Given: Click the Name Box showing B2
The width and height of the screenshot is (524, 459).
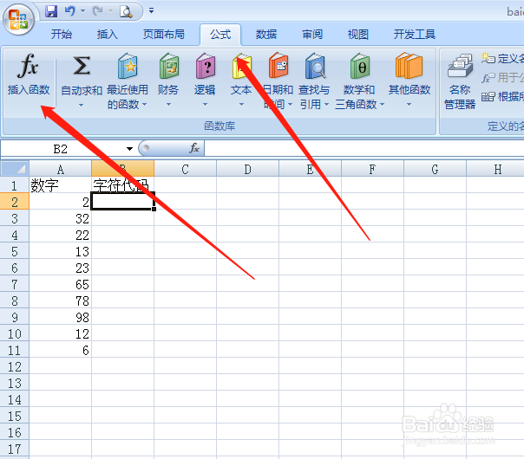Looking at the screenshot, I should click(61, 149).
